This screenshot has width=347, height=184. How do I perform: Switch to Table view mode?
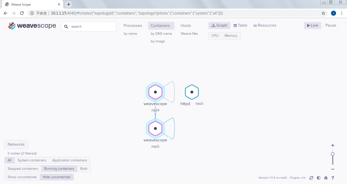coord(240,25)
